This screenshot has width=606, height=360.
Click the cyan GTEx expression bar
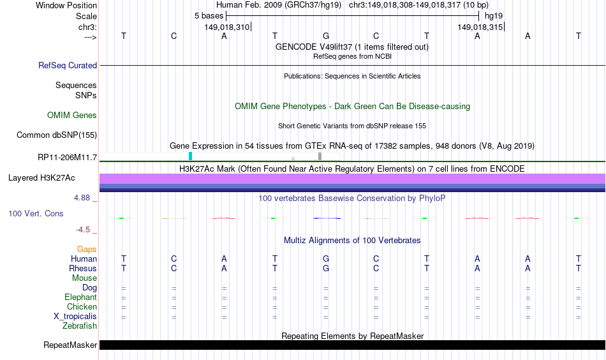190,156
